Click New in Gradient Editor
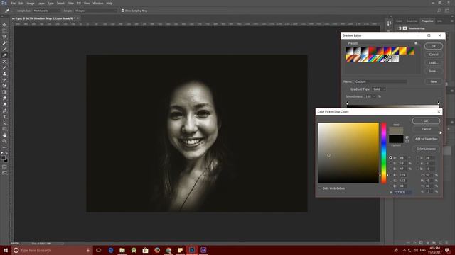 (433, 81)
